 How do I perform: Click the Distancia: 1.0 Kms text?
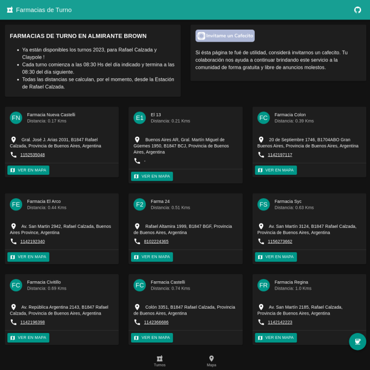[x=293, y=288]
